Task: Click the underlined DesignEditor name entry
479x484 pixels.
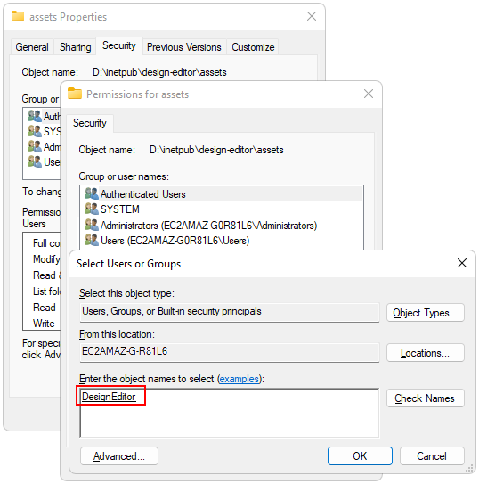Action: [x=109, y=397]
